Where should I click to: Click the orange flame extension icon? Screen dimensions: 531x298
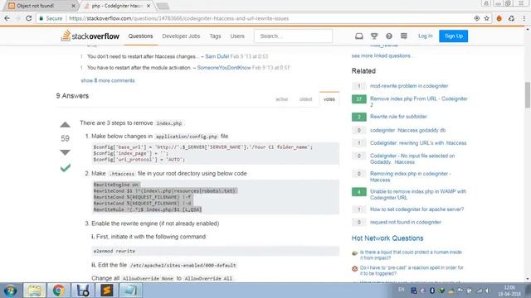pyautogui.click(x=499, y=18)
